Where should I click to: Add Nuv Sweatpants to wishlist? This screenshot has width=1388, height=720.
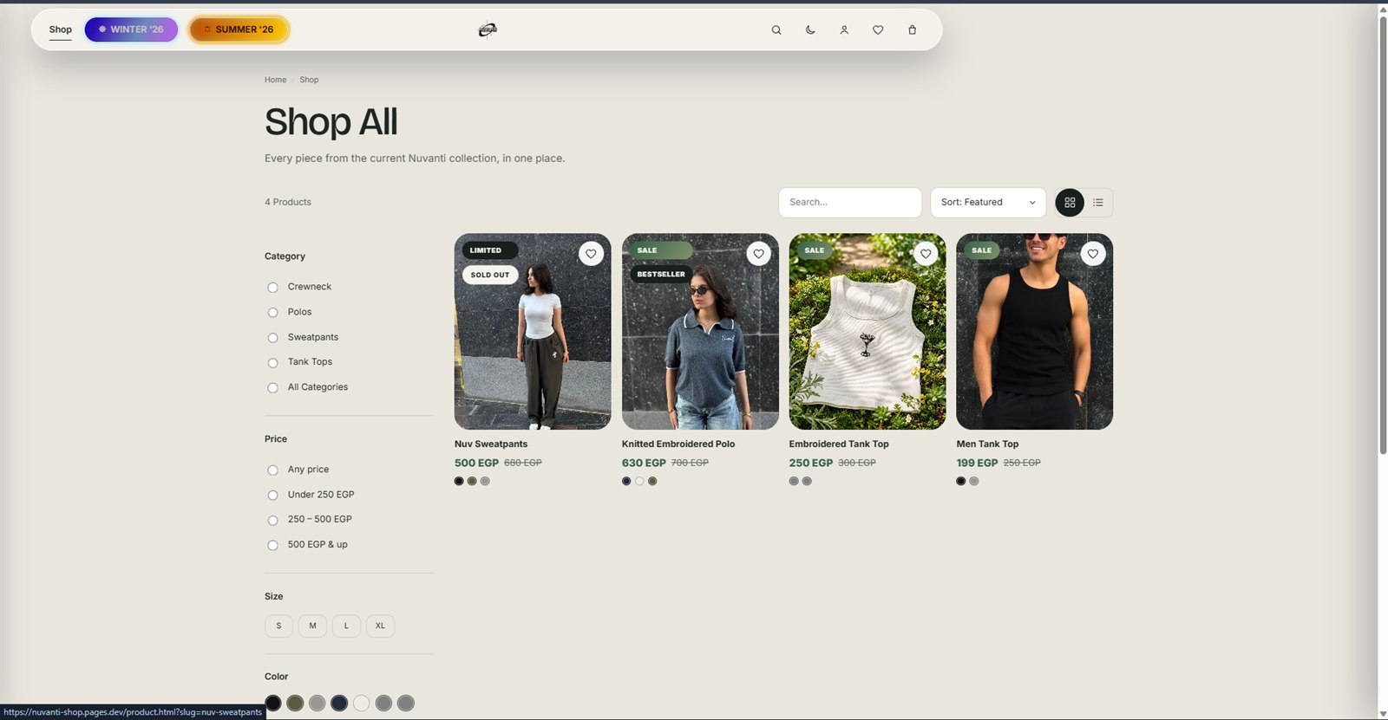pyautogui.click(x=591, y=254)
